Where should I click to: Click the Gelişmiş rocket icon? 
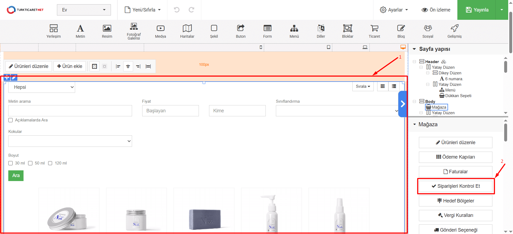[x=454, y=31]
